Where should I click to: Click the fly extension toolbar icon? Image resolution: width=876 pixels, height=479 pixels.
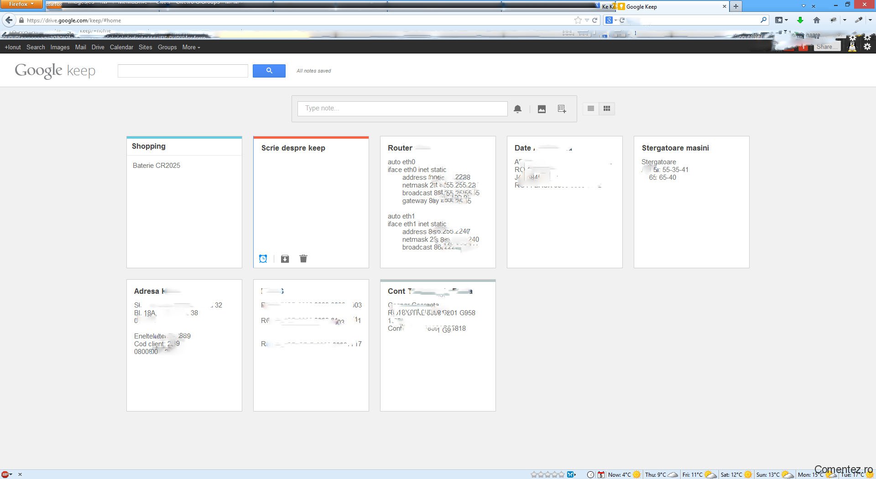tap(833, 20)
